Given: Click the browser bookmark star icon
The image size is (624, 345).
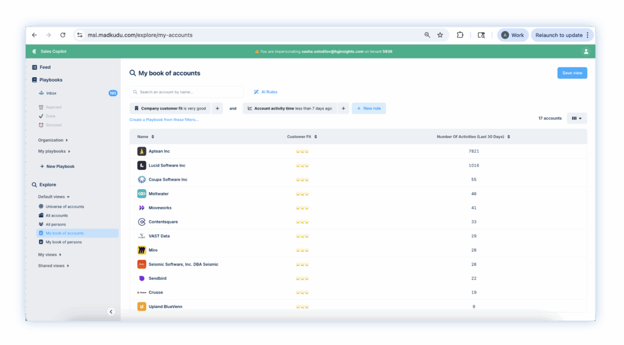Looking at the screenshot, I should tap(440, 35).
